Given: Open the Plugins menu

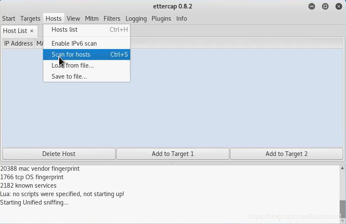Looking at the screenshot, I should (x=161, y=19).
